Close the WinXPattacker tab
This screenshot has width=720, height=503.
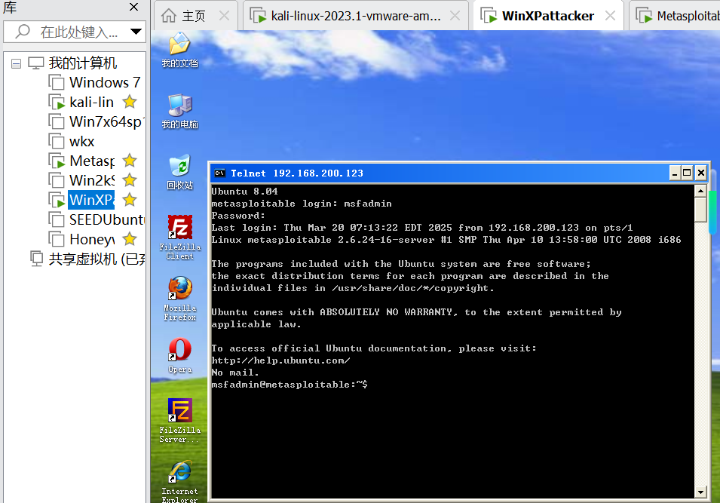point(610,16)
